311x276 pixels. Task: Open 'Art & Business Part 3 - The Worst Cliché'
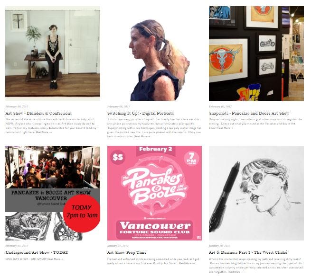(248, 252)
